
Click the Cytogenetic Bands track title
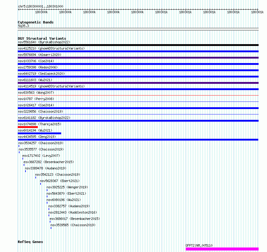click(x=36, y=22)
